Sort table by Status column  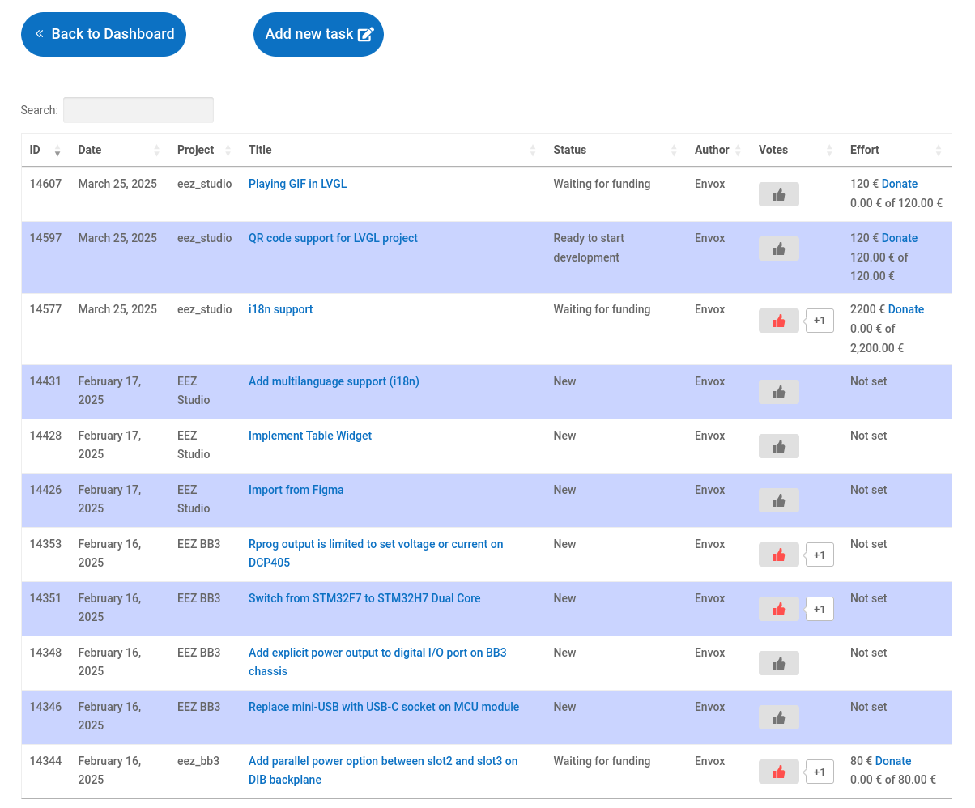[615, 150]
